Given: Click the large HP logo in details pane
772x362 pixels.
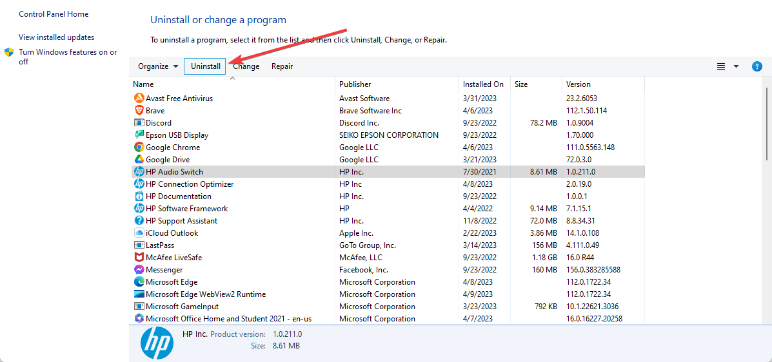Looking at the screenshot, I should point(157,343).
